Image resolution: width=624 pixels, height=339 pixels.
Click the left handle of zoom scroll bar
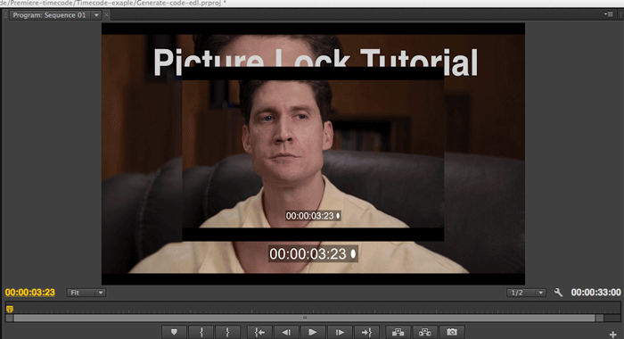[9, 318]
